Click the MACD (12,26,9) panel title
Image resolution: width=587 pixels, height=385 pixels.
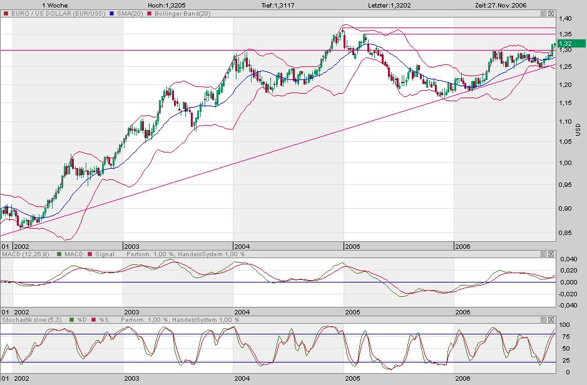[26, 254]
